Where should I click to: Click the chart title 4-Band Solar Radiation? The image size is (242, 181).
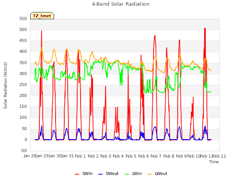(121, 4)
